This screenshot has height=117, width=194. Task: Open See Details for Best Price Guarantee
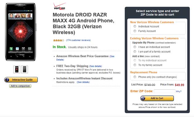(85, 58)
